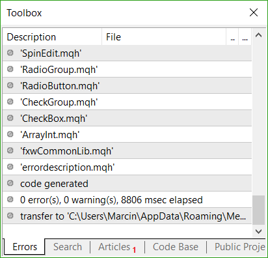The width and height of the screenshot is (268, 258).
Task: Click the first truncated '...' column header
Action: tap(232, 37)
